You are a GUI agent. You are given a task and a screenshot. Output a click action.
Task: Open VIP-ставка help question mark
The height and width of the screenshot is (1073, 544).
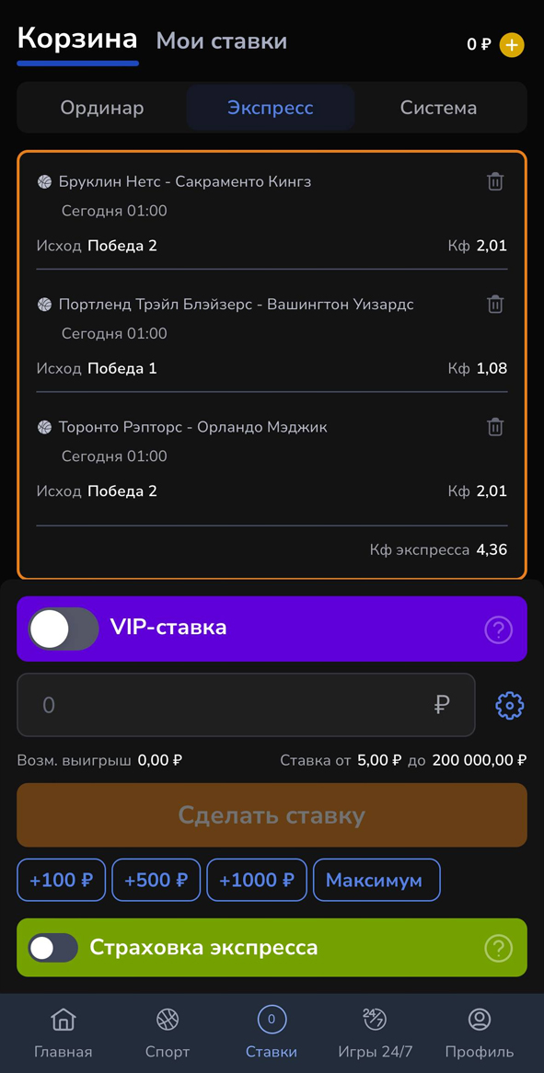[499, 629]
